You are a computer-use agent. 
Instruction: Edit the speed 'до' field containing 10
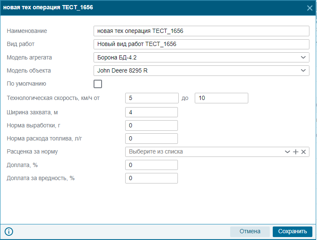(221, 98)
